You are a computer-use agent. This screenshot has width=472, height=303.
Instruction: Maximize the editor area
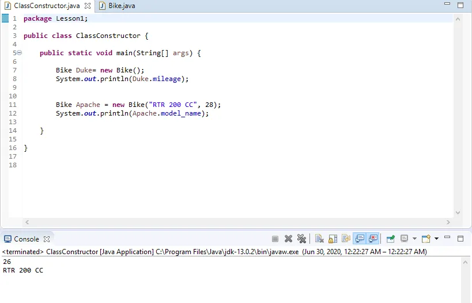pyautogui.click(x=460, y=5)
